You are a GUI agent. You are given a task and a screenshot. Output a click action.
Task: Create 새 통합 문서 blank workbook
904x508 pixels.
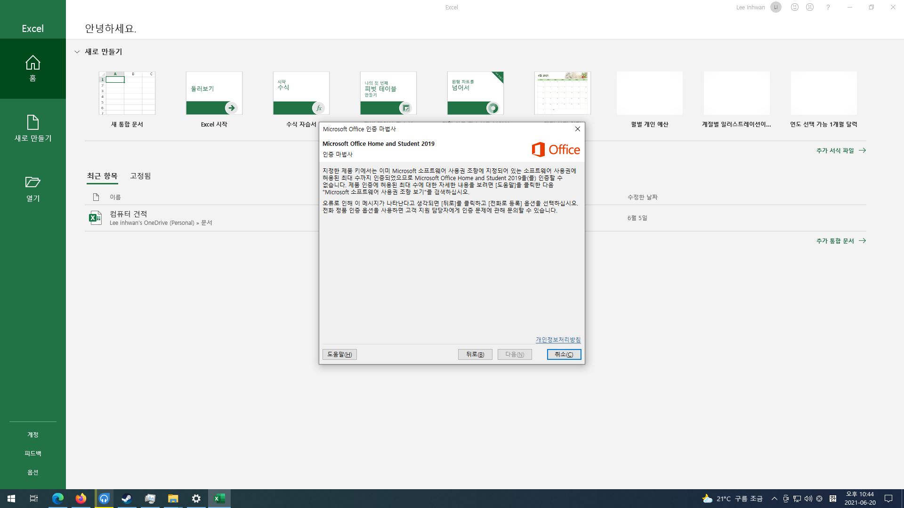click(x=127, y=100)
